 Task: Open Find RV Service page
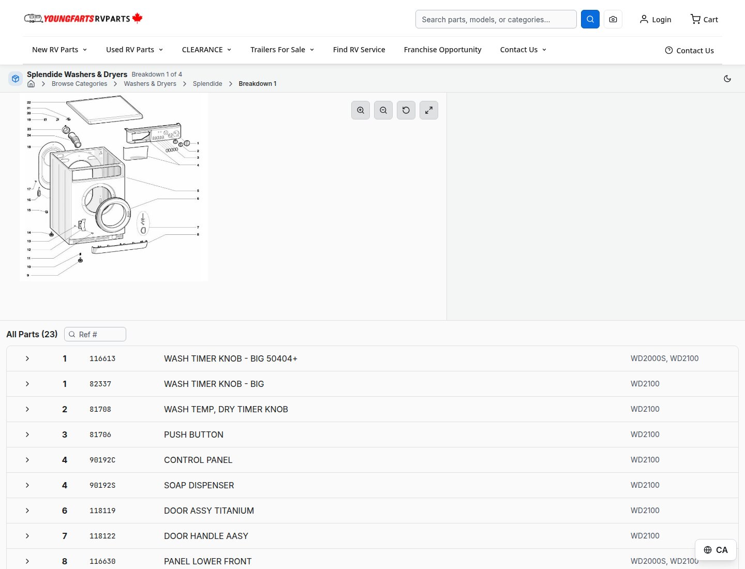click(x=359, y=50)
